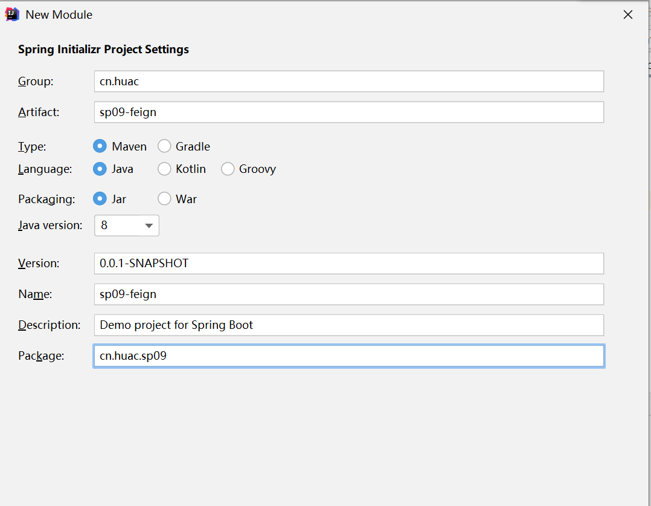
Task: Choose War packaging option
Action: tap(164, 199)
